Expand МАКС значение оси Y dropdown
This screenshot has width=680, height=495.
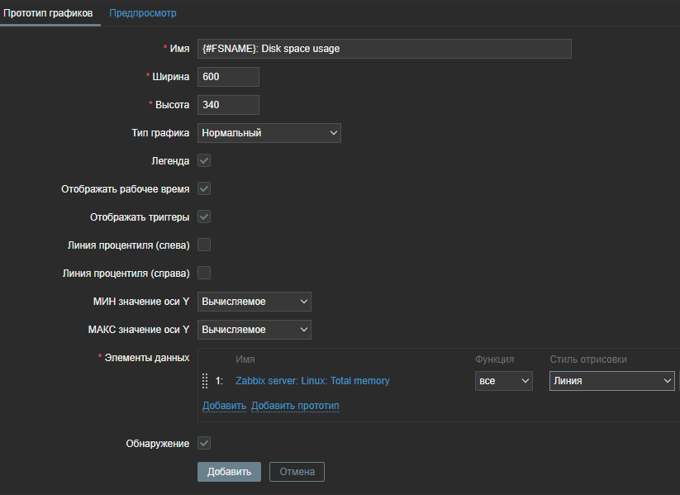[254, 330]
